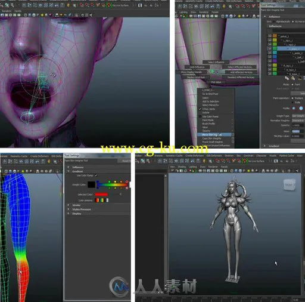Click Select Influence in marking menu
The width and height of the screenshot is (305, 302).
(x=216, y=62)
